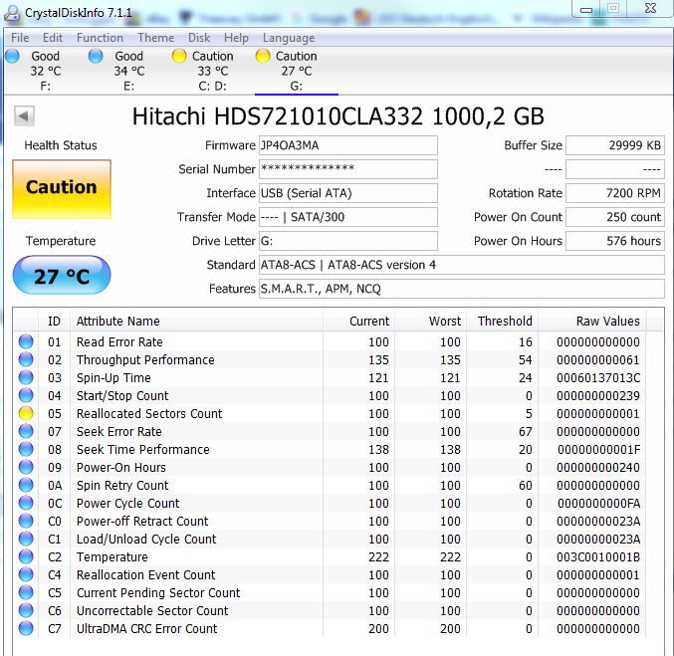Click the Power On Count value 250 count
674x656 pixels.
pyautogui.click(x=615, y=217)
